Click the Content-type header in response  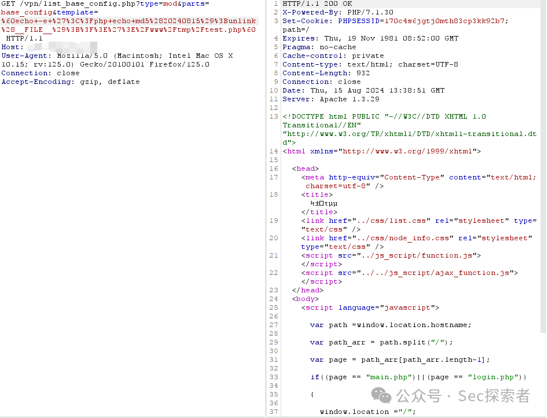[370, 64]
